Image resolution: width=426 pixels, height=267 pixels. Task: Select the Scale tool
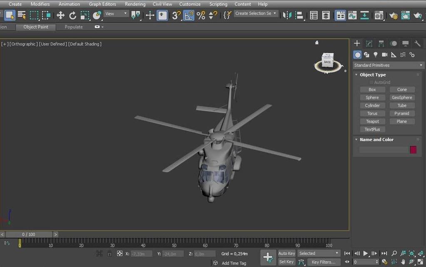click(85, 15)
